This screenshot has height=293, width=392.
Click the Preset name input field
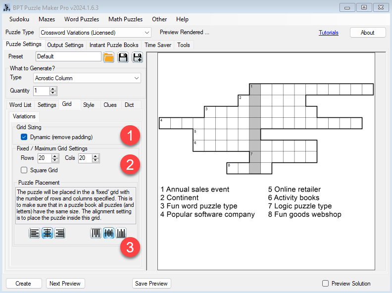[x=68, y=56]
